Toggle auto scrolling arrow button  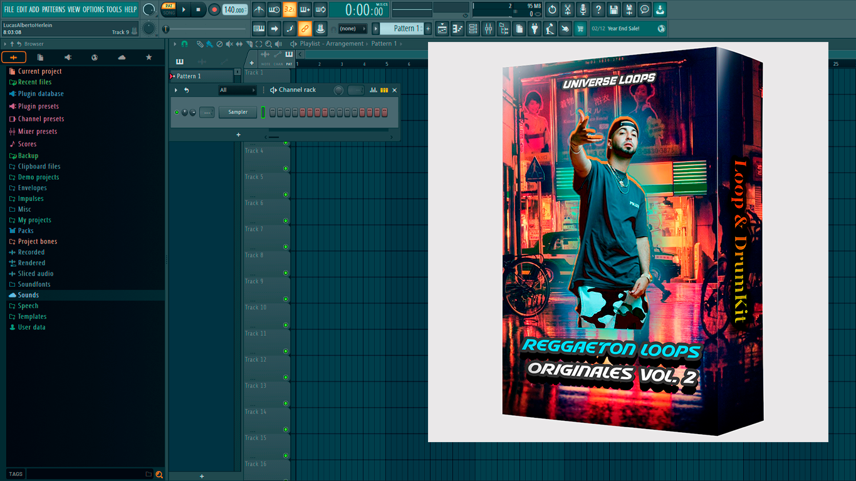tap(274, 29)
